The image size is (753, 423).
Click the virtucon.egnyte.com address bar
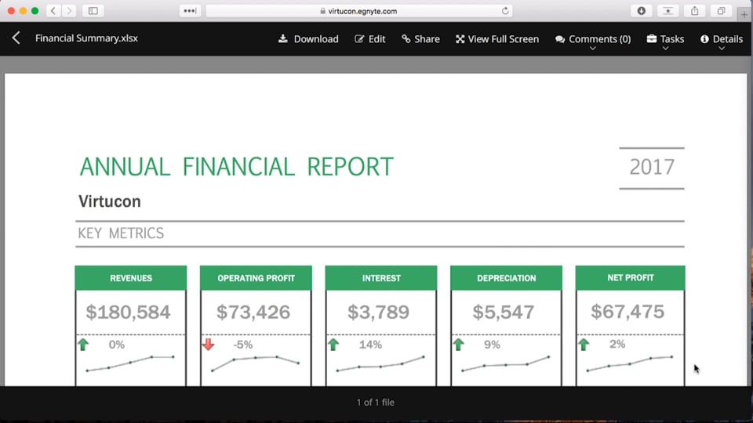(358, 11)
